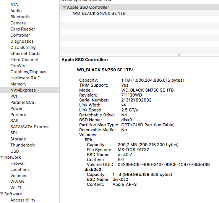Viewport: 219px width, 203px height.
Task: Click the disk0s2: volume heading
Action: [x=94, y=169]
